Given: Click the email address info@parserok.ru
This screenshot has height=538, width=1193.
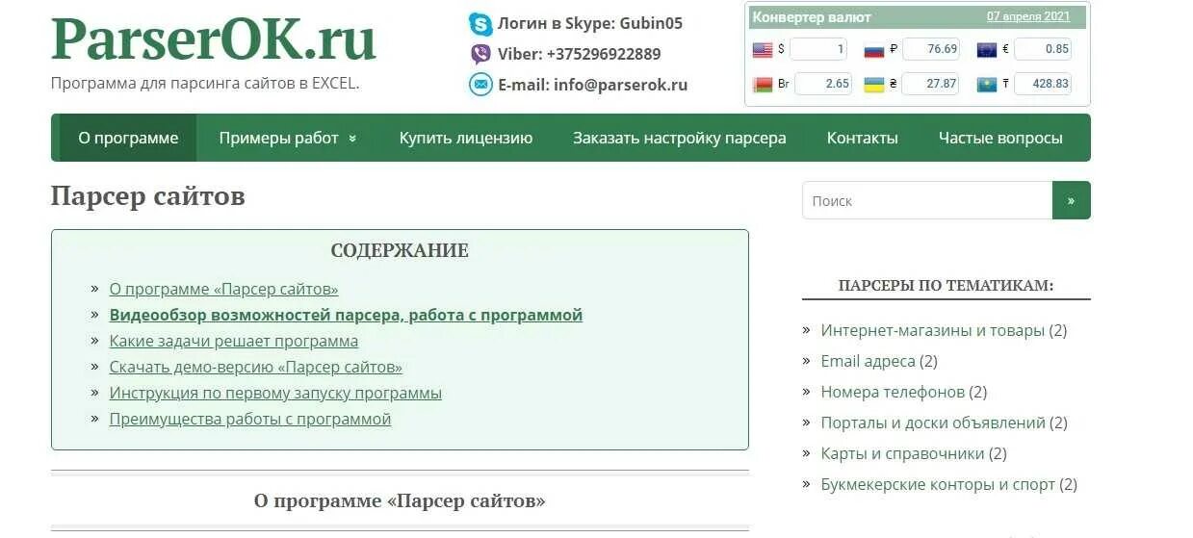Looking at the screenshot, I should tap(621, 85).
